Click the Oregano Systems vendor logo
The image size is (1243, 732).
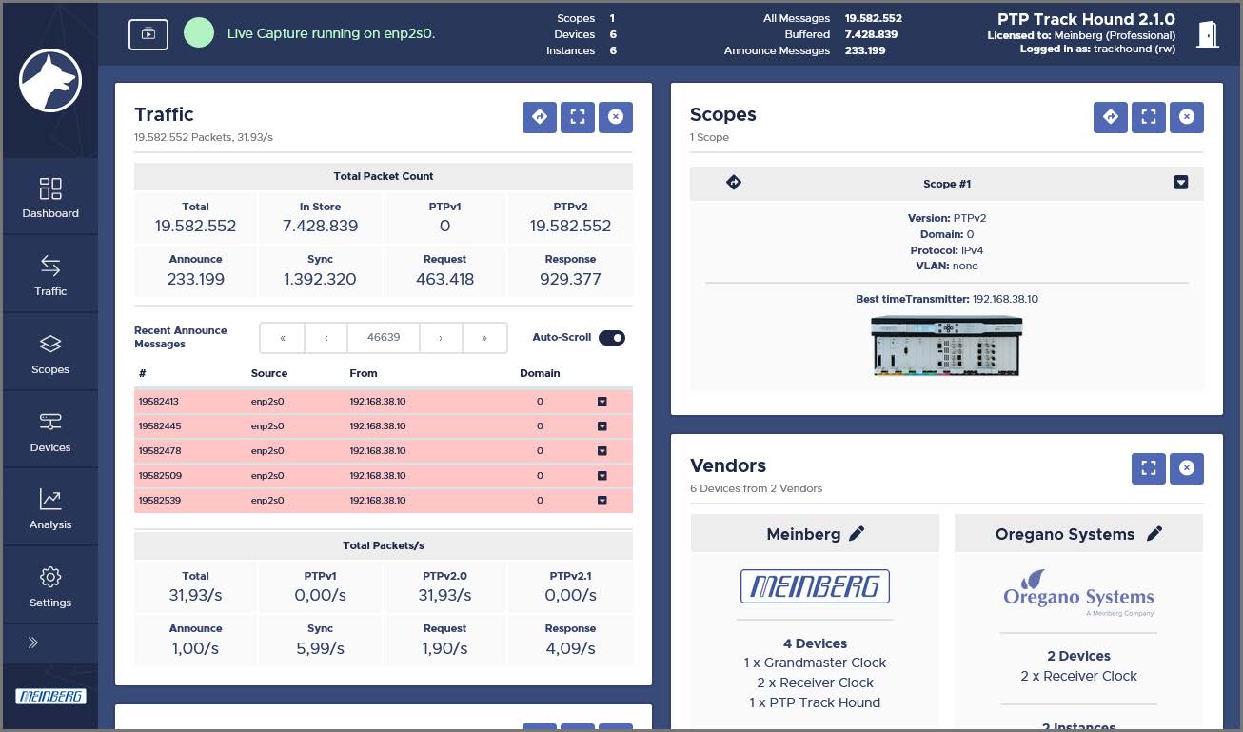tap(1078, 593)
